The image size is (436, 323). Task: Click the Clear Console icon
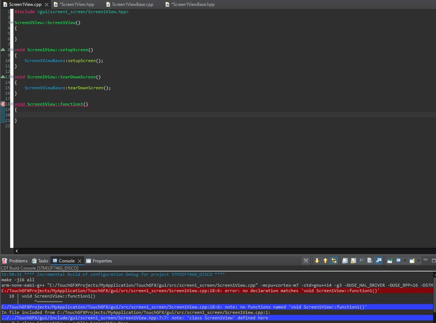370,261
